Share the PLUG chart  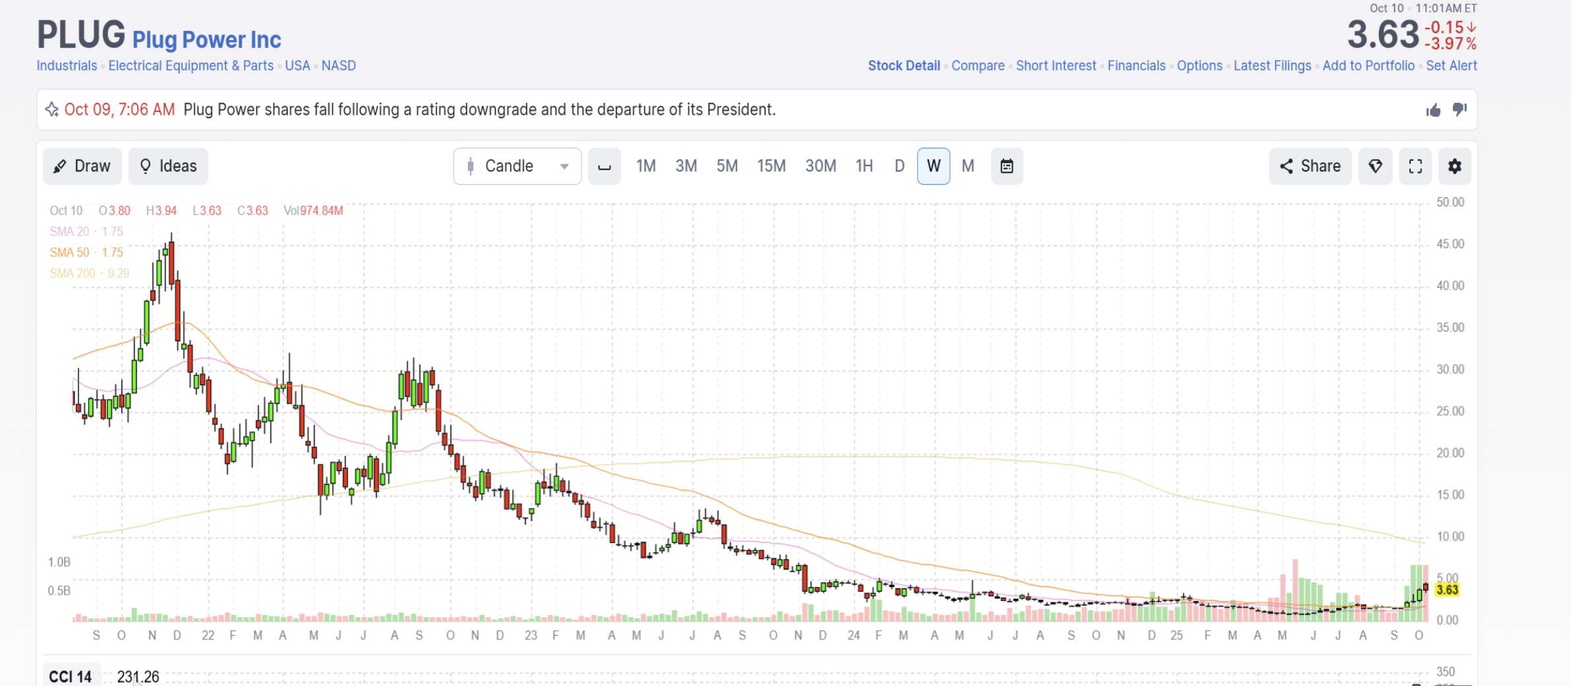(x=1310, y=166)
